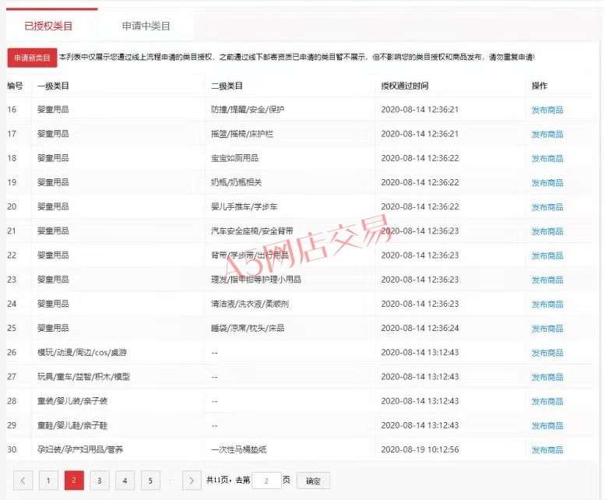The image size is (609, 500).
Task: Click 发布商品 for 汽车安全座椅 row
Action: (x=547, y=231)
